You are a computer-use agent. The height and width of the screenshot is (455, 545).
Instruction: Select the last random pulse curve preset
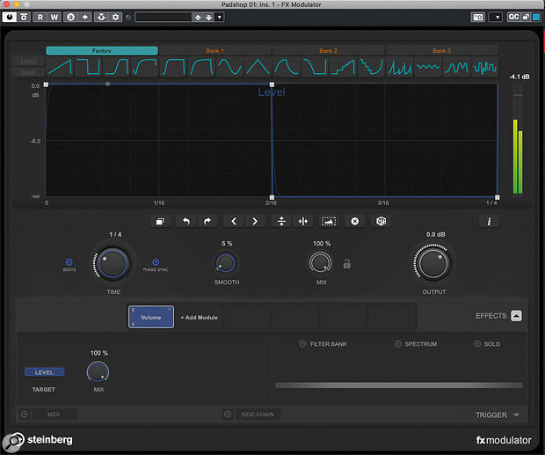[485, 67]
